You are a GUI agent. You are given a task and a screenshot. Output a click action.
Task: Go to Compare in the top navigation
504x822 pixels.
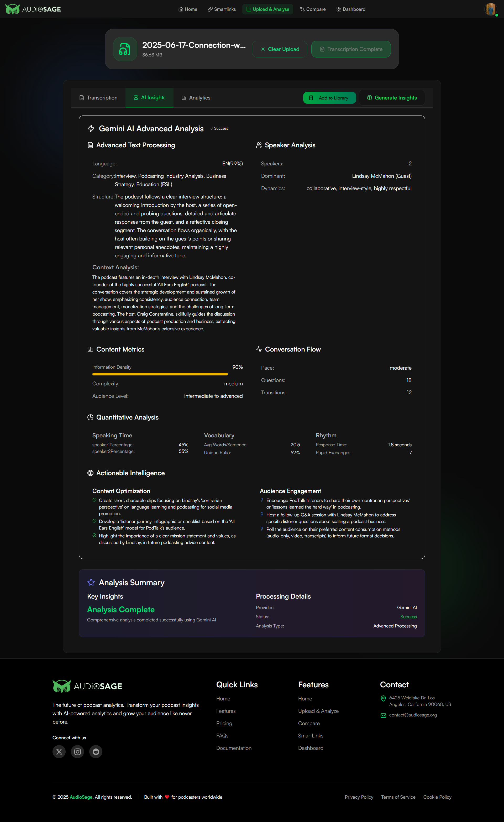click(313, 9)
